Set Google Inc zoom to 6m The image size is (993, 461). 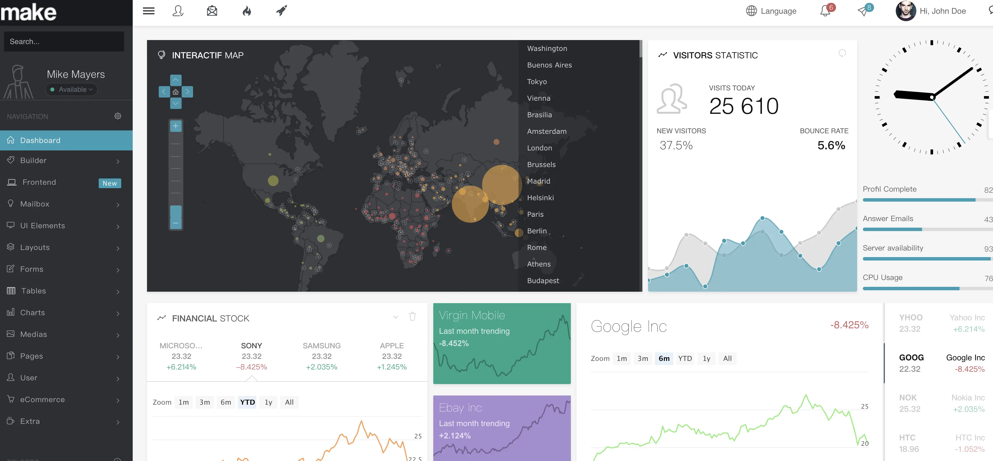tap(664, 358)
